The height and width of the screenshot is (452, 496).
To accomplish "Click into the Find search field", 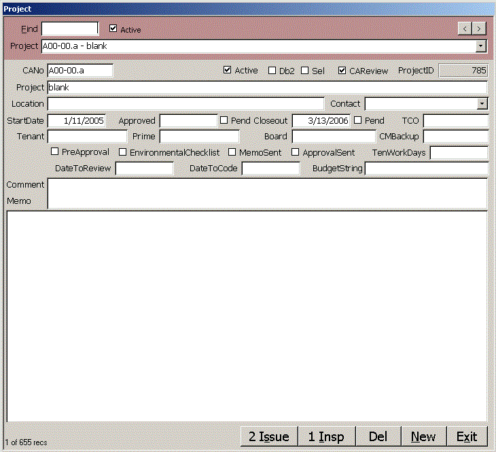I will (69, 29).
